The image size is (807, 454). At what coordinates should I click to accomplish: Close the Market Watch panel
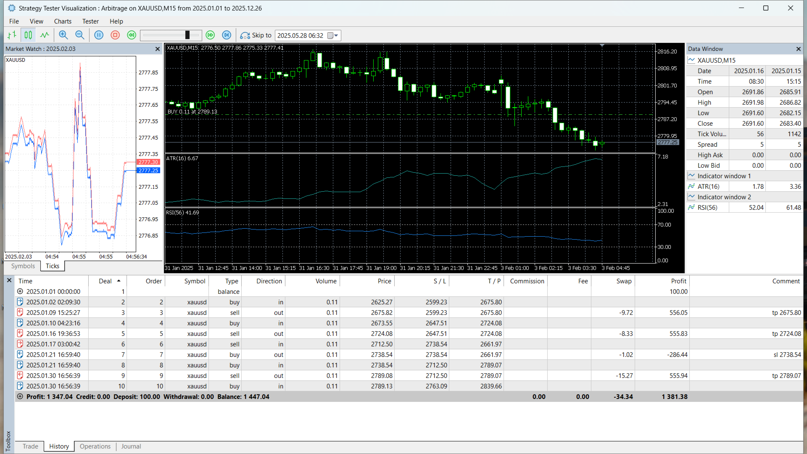158,49
